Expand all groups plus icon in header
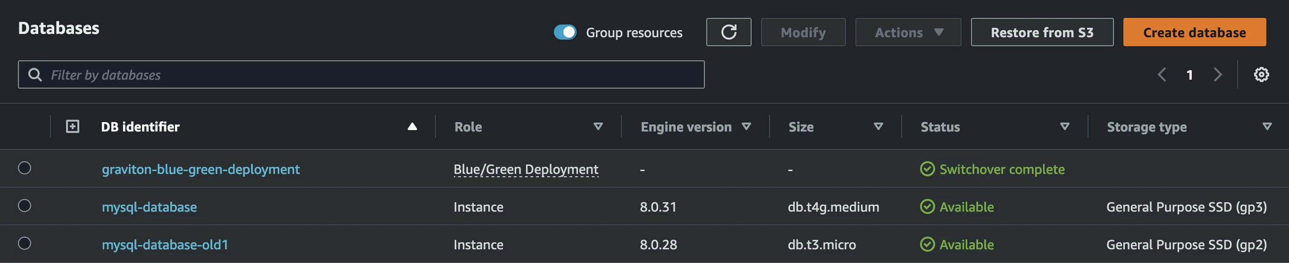The height and width of the screenshot is (263, 1289). (73, 126)
